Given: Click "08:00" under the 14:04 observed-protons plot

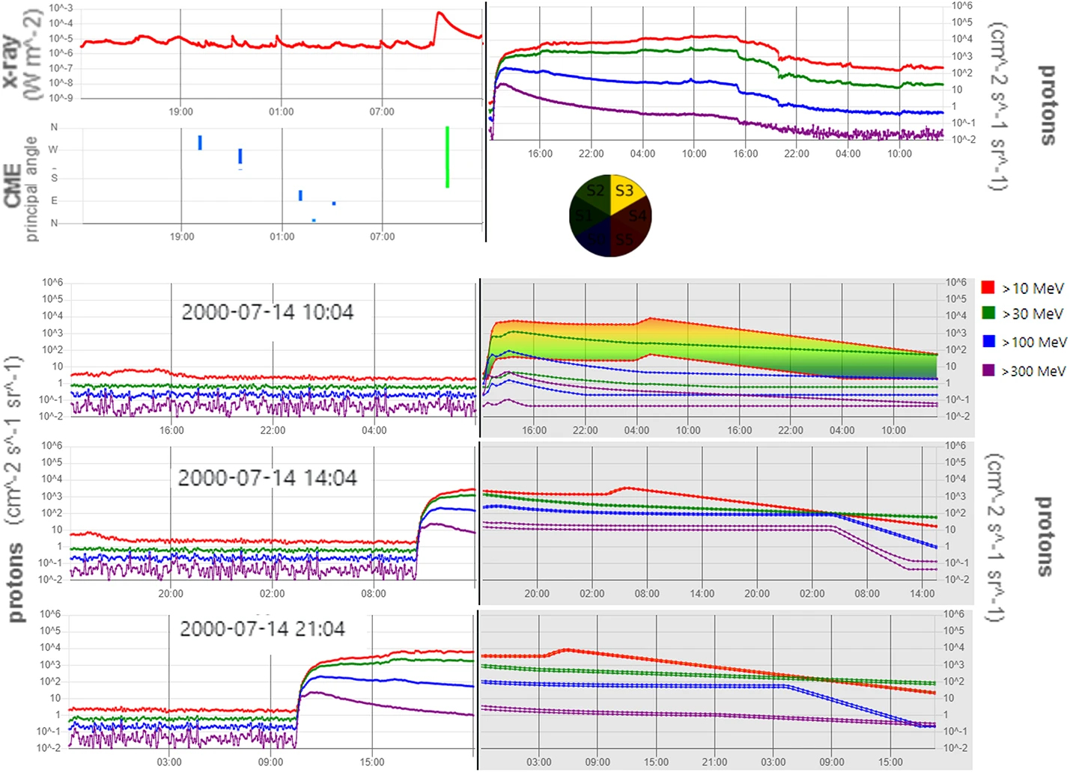Looking at the screenshot, I should coord(374,593).
